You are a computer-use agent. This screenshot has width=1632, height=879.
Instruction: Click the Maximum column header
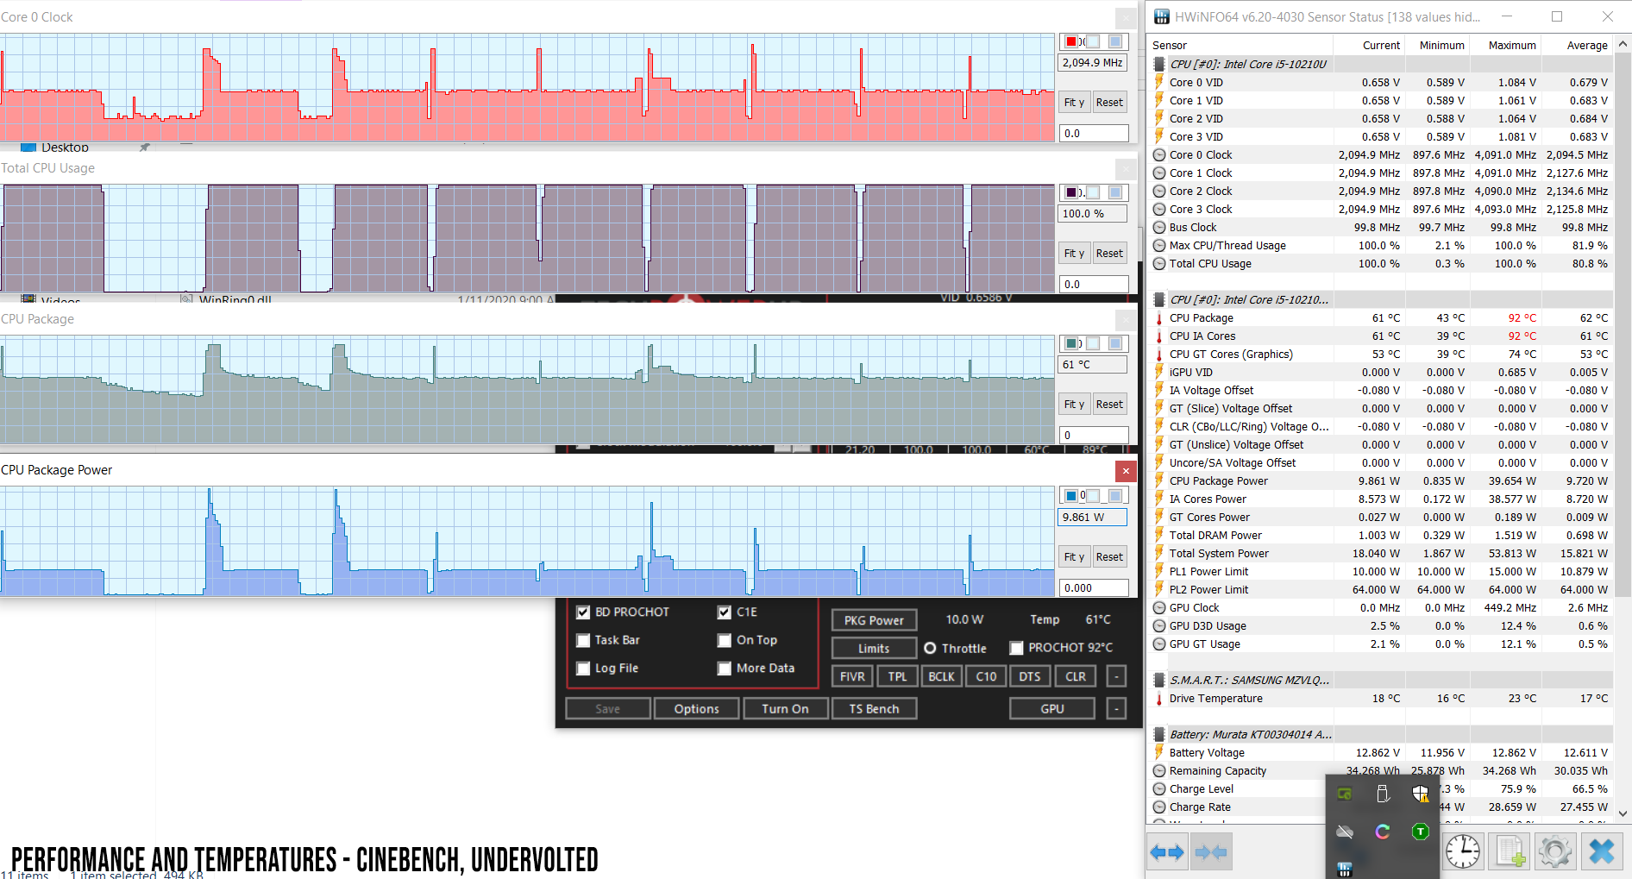tap(1506, 45)
